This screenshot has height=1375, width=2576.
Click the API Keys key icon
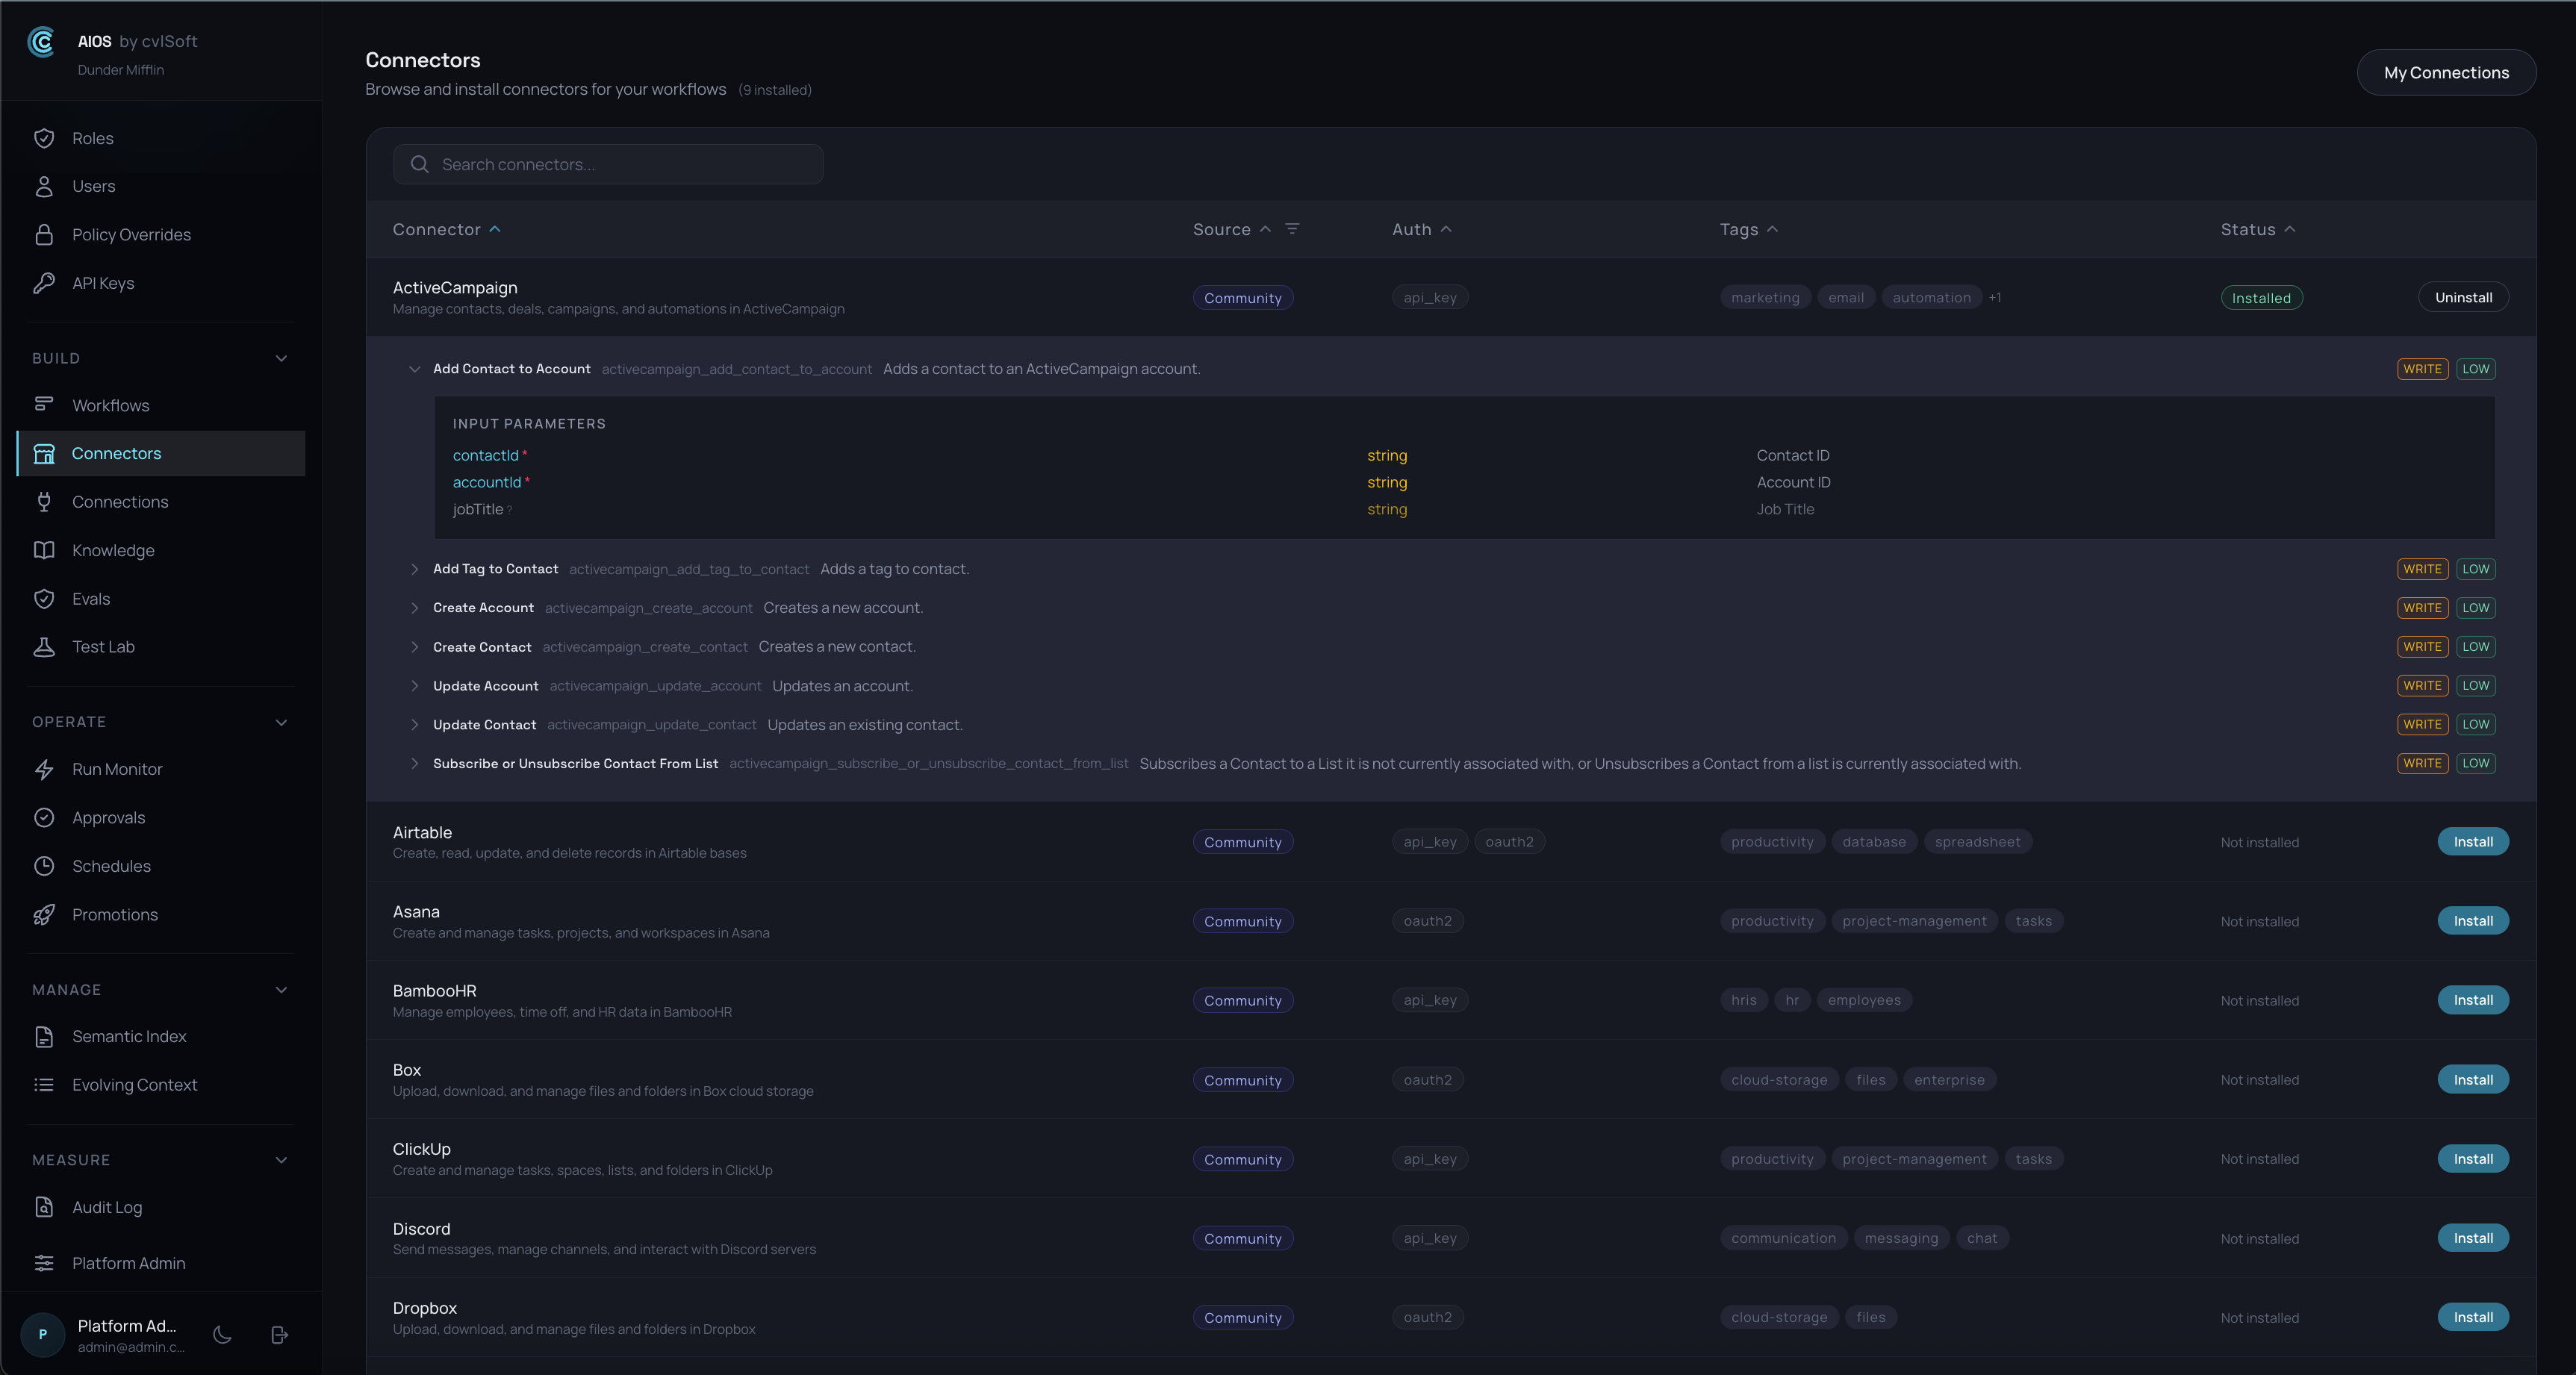[x=45, y=282]
